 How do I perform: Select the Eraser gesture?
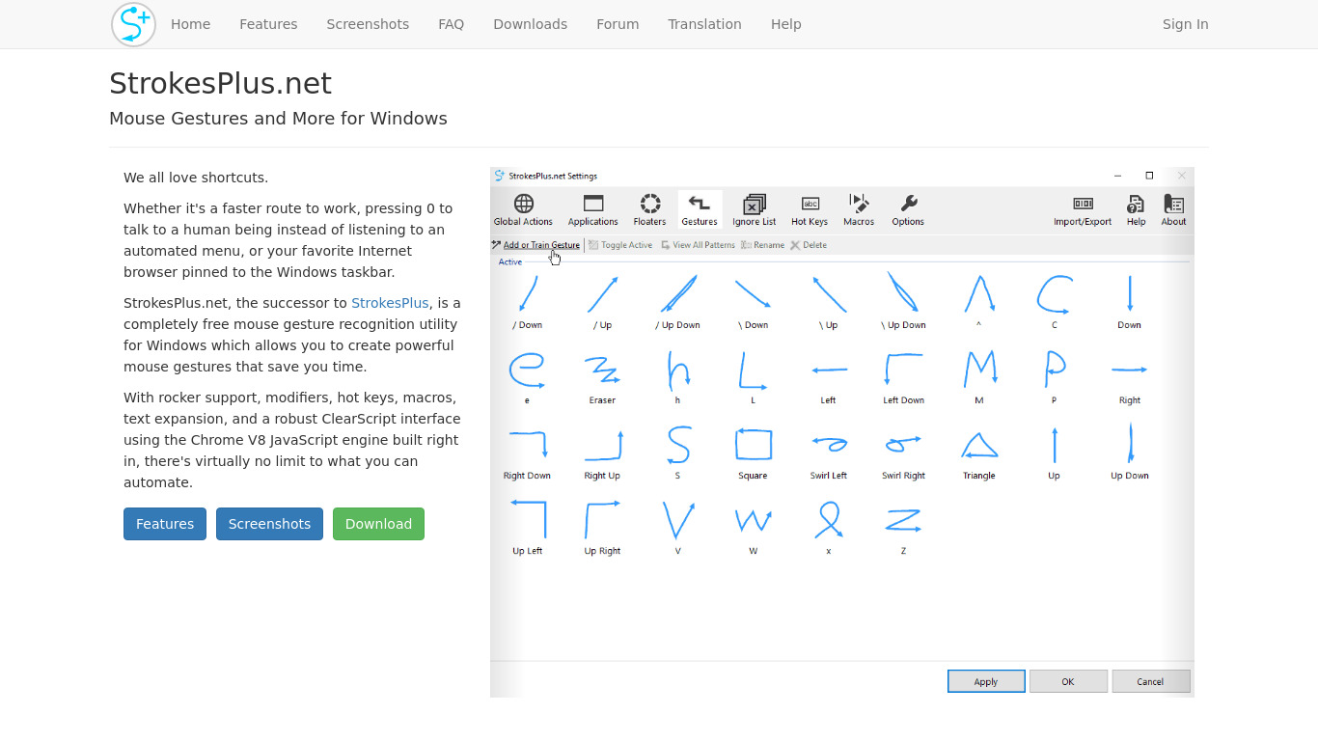602,376
